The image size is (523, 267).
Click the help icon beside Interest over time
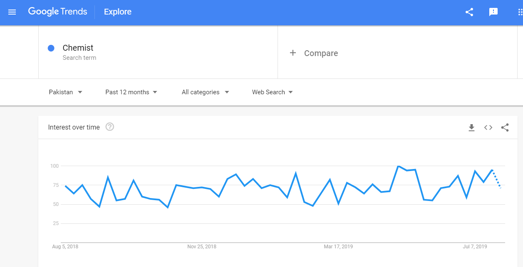point(110,127)
